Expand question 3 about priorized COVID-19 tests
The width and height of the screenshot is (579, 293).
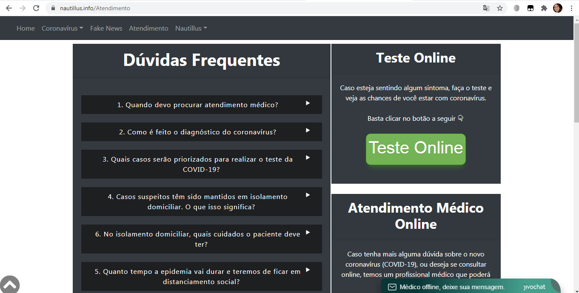[x=201, y=164]
